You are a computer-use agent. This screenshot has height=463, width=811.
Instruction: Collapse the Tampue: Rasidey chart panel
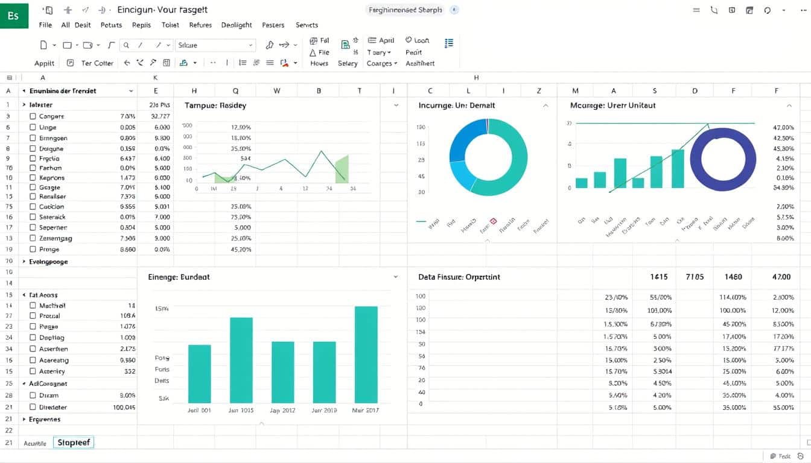(x=396, y=105)
